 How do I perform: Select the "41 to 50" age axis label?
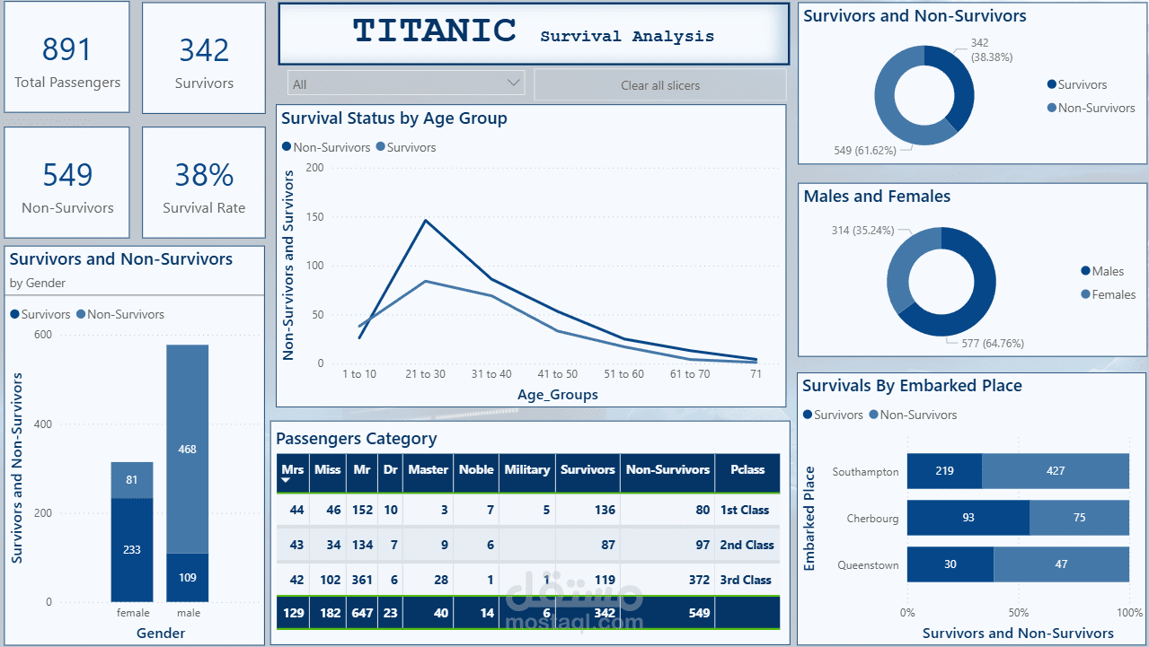tap(558, 374)
